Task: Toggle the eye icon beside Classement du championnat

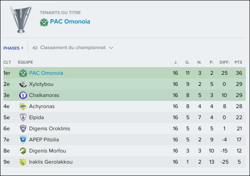Action: pos(35,48)
